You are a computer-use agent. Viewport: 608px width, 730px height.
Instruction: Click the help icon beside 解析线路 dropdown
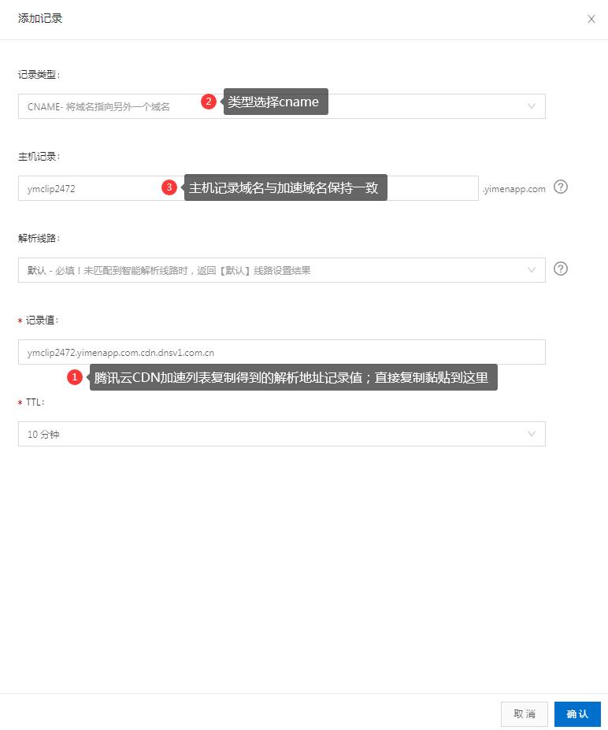(x=560, y=269)
